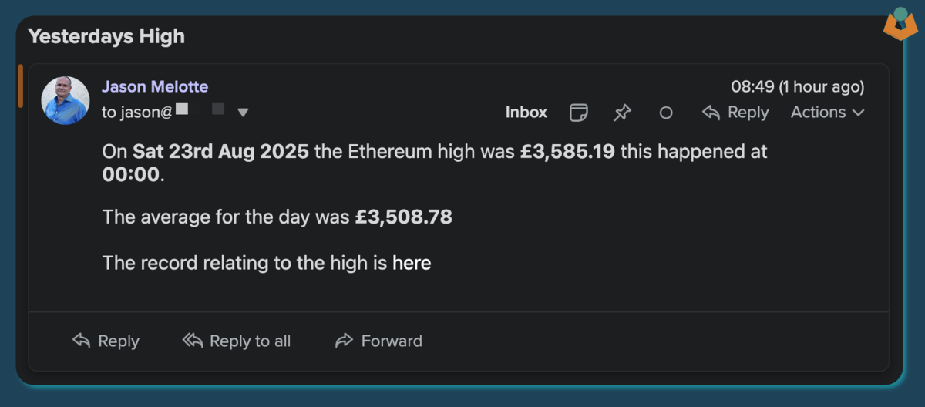
Task: Click the £3,585.19 high price text
Action: [x=567, y=151]
